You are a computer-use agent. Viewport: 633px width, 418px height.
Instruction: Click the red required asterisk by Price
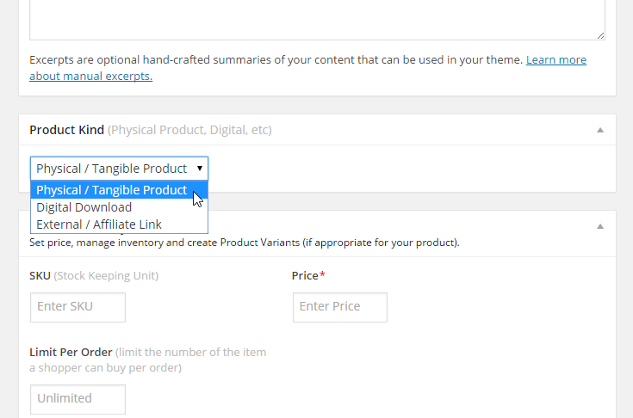tap(322, 275)
